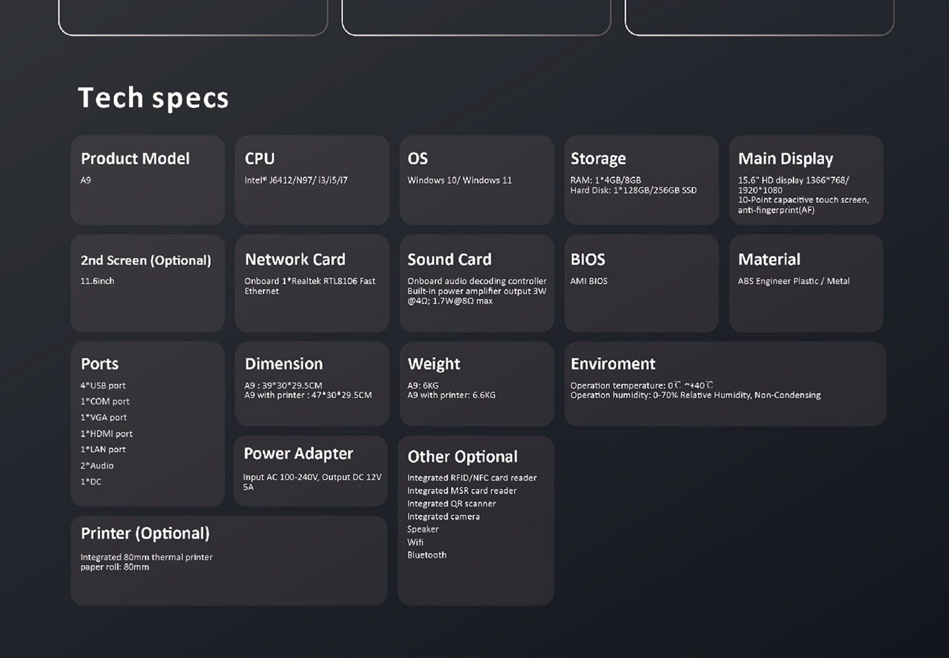Click the 1*HDMI port entry
949x658 pixels.
click(107, 434)
